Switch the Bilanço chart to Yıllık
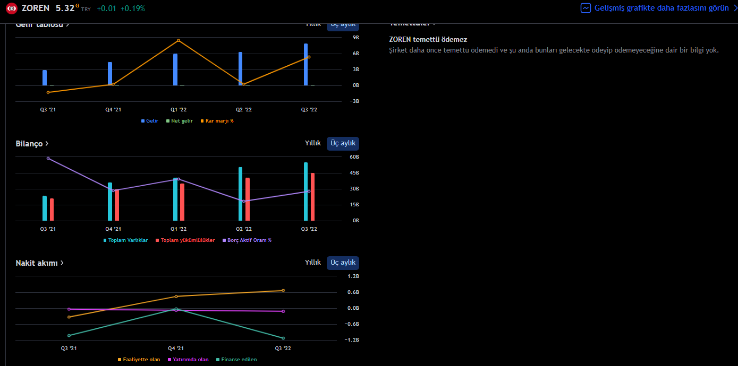 click(x=313, y=143)
